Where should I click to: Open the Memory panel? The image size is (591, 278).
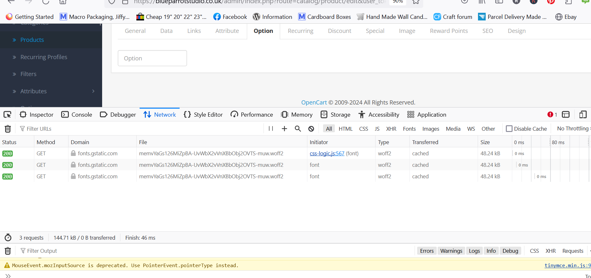296,114
